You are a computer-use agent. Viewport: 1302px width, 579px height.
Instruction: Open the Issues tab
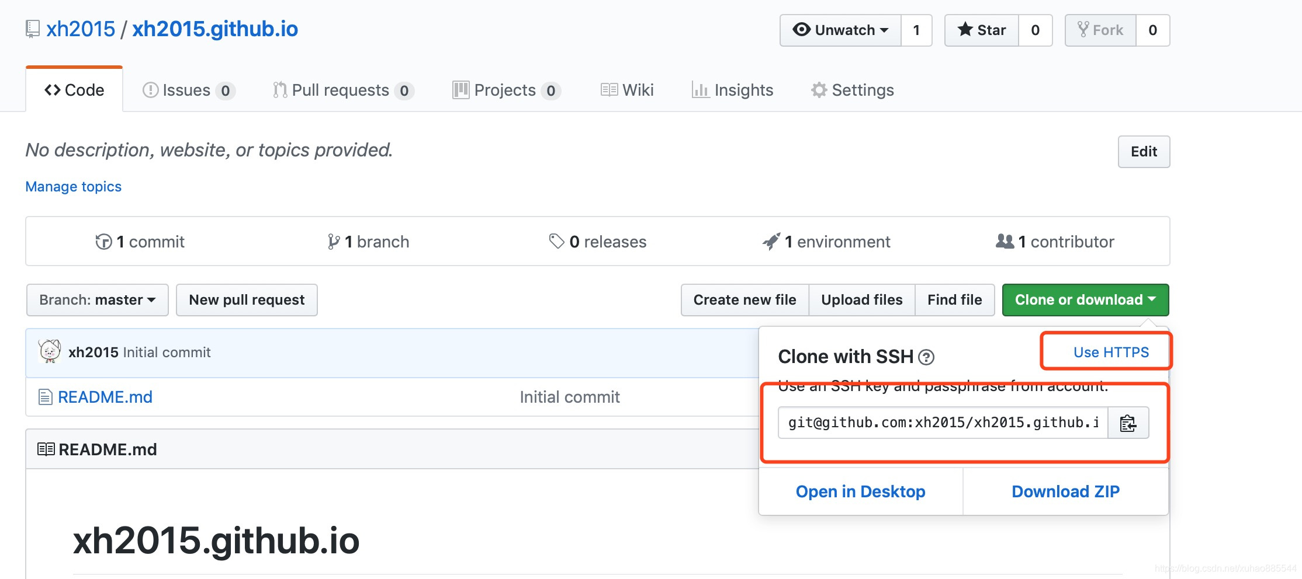pos(189,90)
